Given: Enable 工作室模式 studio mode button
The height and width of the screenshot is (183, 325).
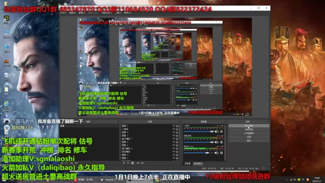Looking at the screenshot, I should pos(249,133).
